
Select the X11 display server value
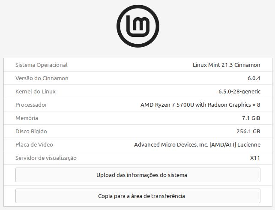tap(255, 158)
